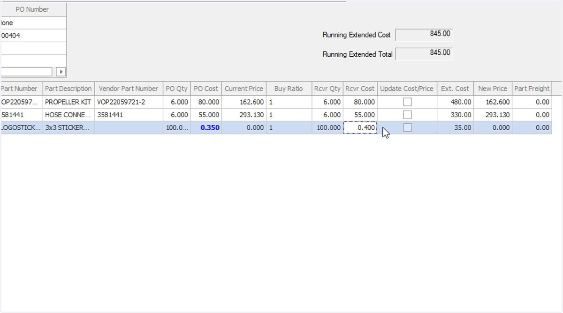Click the PO Number column header
Viewport: 563px width, 313px height.
point(33,9)
